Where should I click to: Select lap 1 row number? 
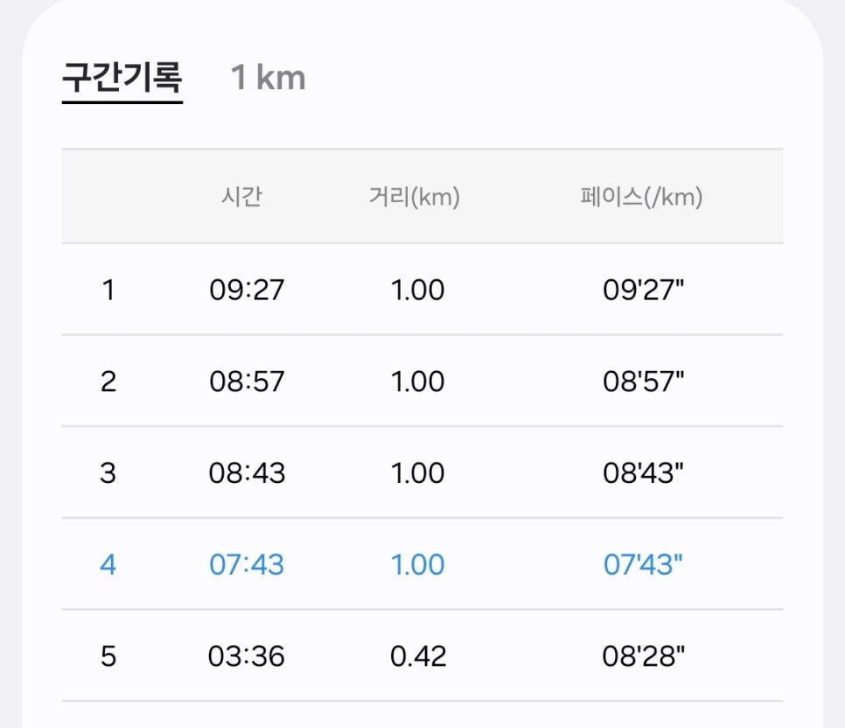[x=108, y=290]
